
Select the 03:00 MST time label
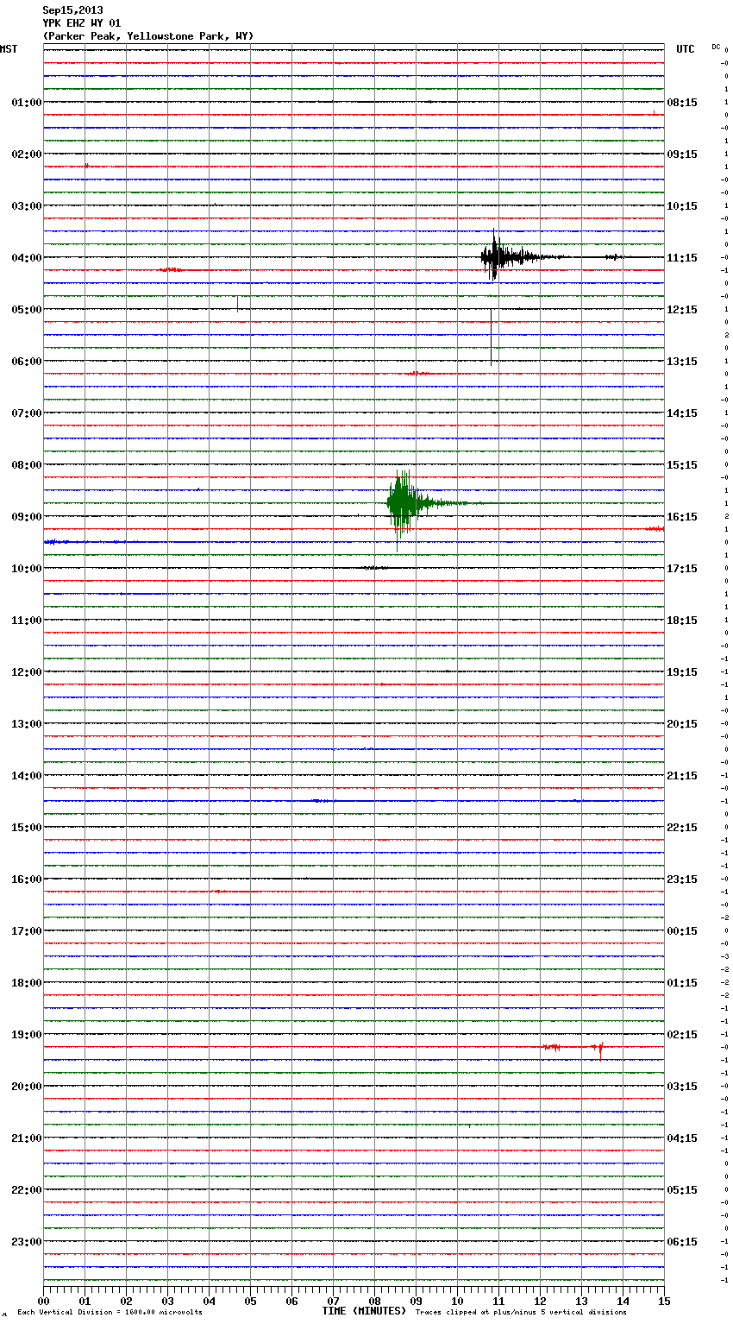click(27, 206)
